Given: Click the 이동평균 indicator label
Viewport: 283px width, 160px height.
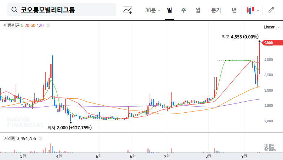Looking at the screenshot, I should pos(11,25).
